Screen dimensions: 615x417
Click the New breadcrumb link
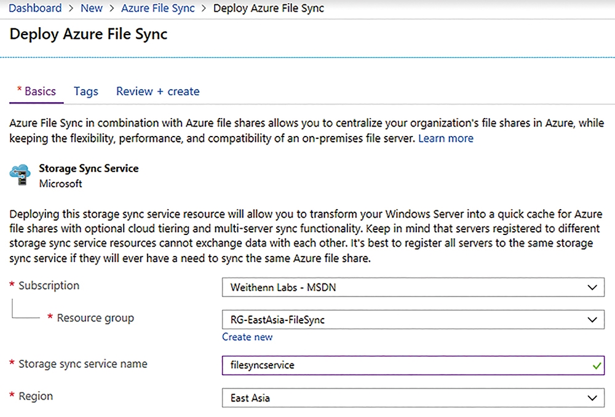tap(92, 8)
